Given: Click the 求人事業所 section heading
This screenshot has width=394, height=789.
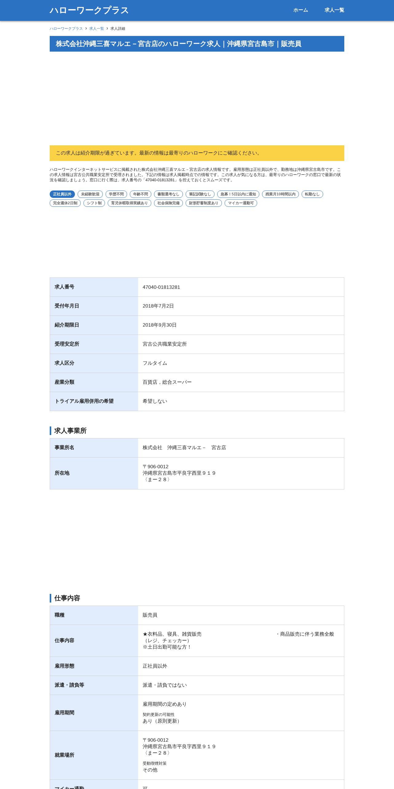Looking at the screenshot, I should 70,431.
